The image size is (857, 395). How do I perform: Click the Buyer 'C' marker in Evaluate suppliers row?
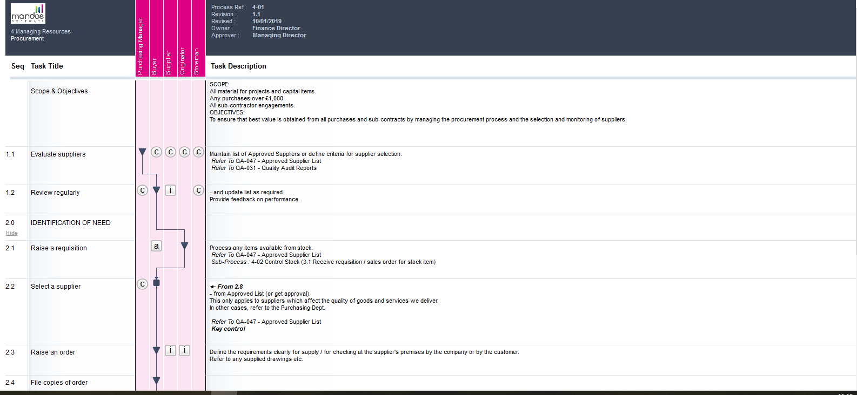(156, 152)
